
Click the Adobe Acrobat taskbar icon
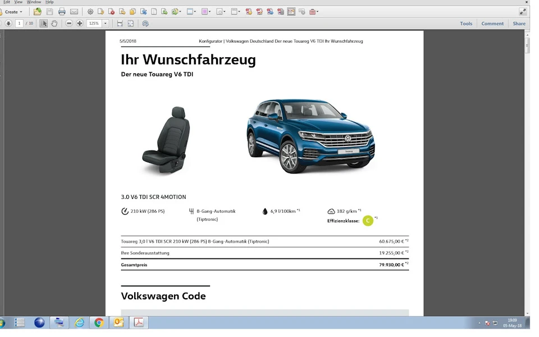139,322
